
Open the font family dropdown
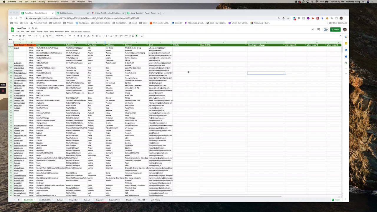[x=61, y=36]
